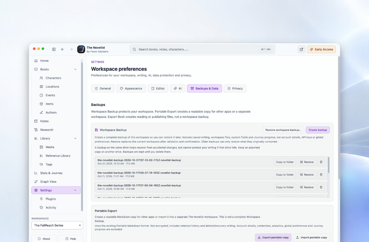Click Import portable copy
Image resolution: width=369 pixels, height=242 pixels.
pyautogui.click(x=311, y=238)
